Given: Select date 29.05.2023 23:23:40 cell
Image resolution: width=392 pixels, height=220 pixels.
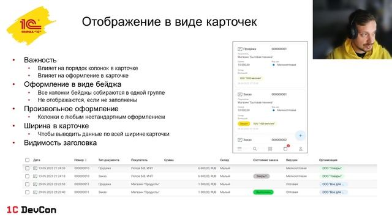Looking at the screenshot, I should point(51,193).
